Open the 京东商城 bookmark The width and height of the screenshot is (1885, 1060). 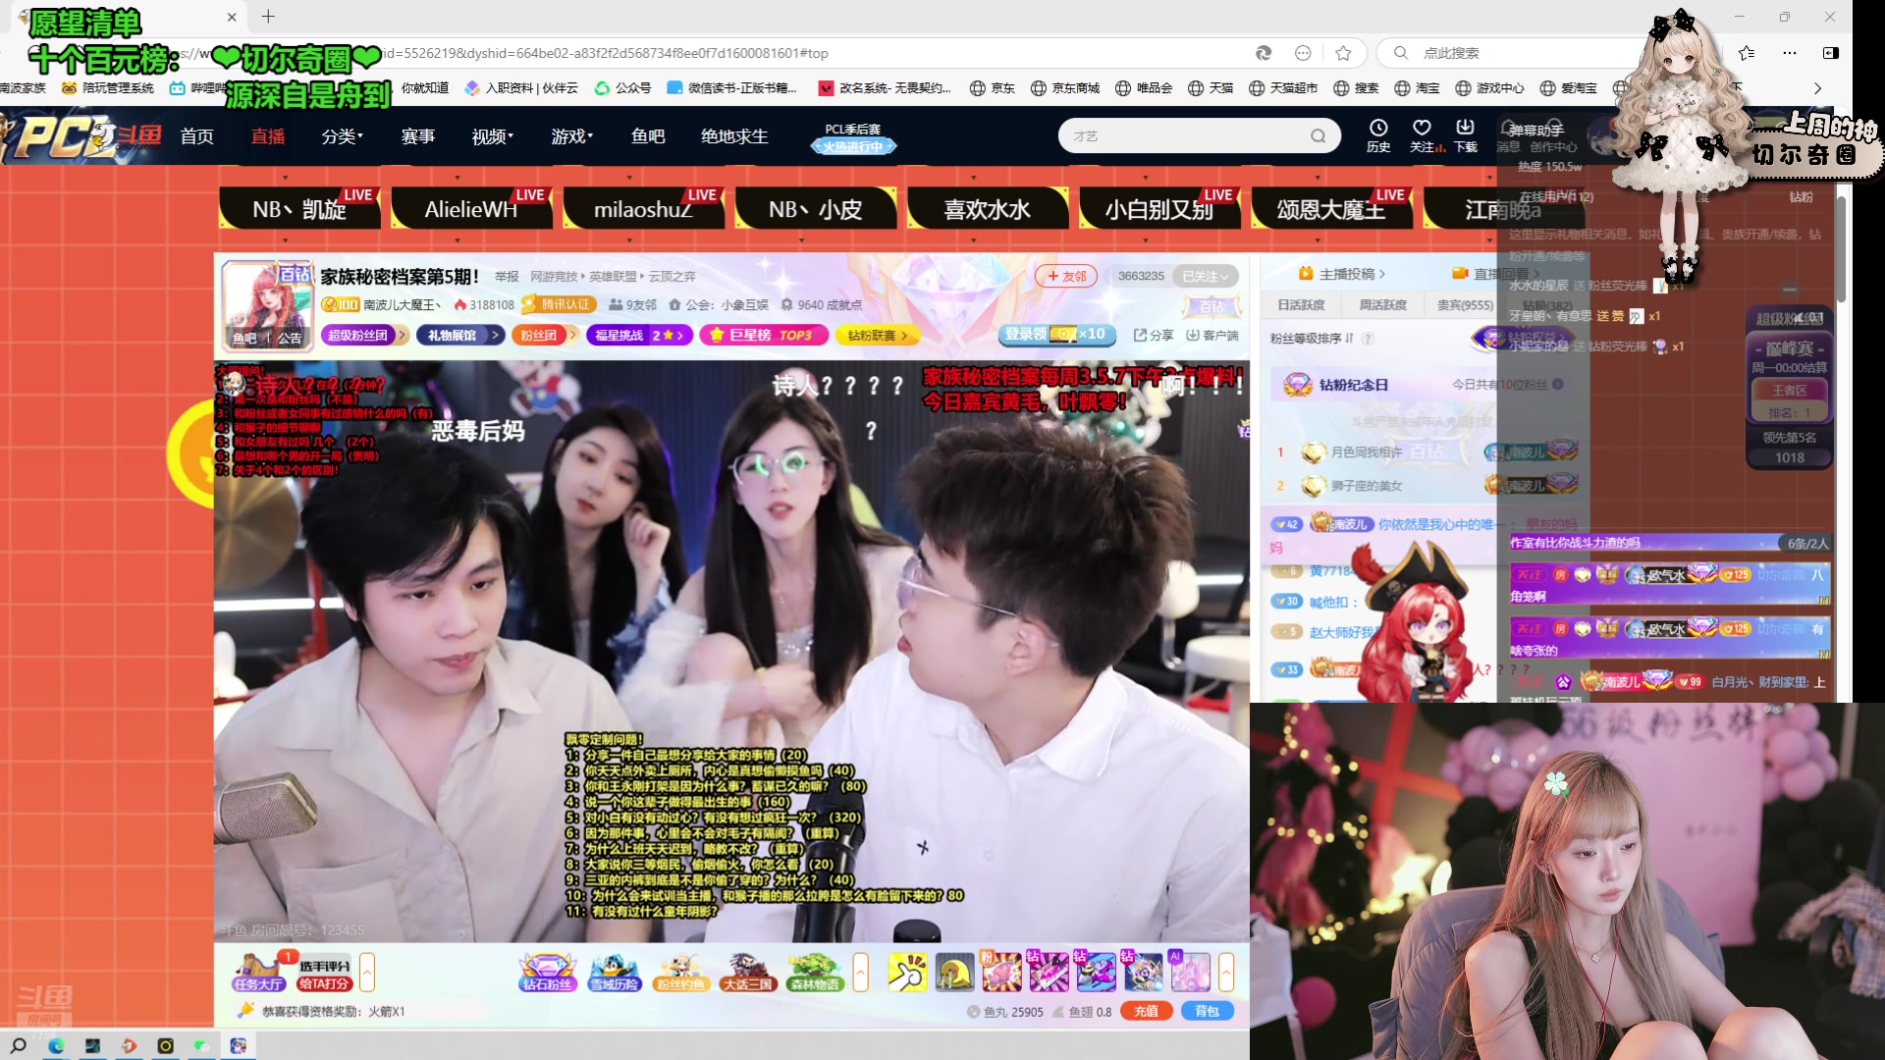click(x=1065, y=88)
